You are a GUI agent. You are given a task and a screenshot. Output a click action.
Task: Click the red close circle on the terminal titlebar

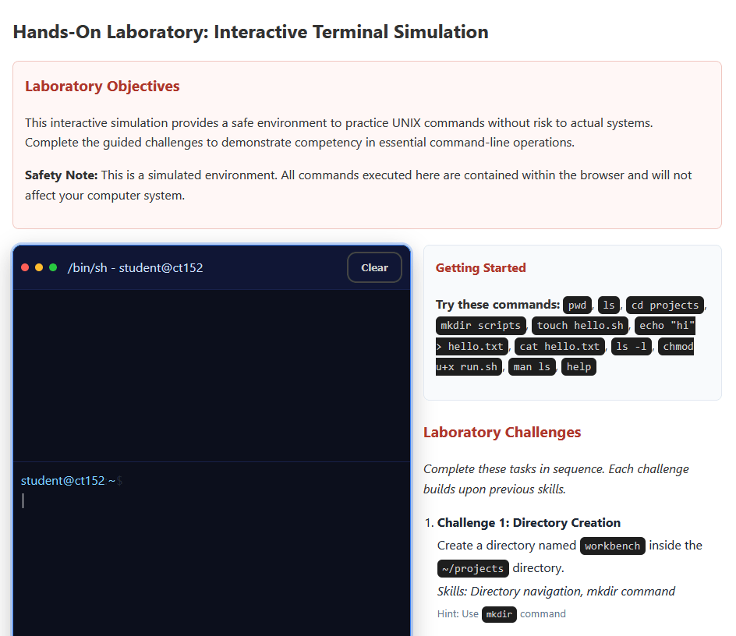24,267
